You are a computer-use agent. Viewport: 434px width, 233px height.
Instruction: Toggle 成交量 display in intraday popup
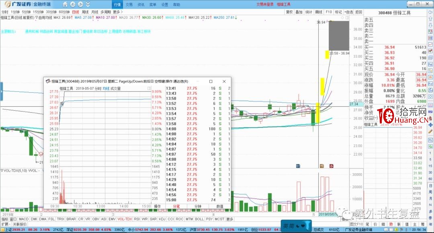[x=115, y=89]
